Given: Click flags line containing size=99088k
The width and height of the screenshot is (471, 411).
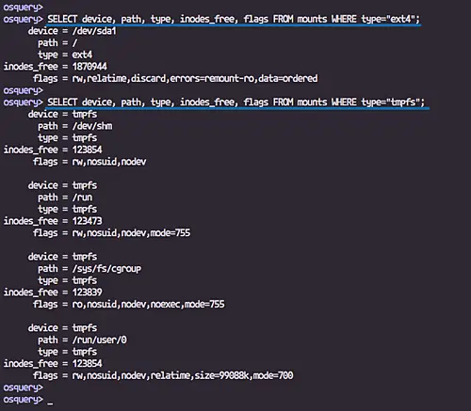Looking at the screenshot, I should (163, 375).
